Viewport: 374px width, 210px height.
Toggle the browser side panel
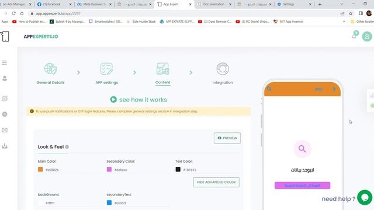click(361, 13)
